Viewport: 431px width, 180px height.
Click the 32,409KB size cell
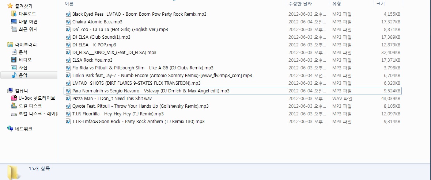coord(392,53)
